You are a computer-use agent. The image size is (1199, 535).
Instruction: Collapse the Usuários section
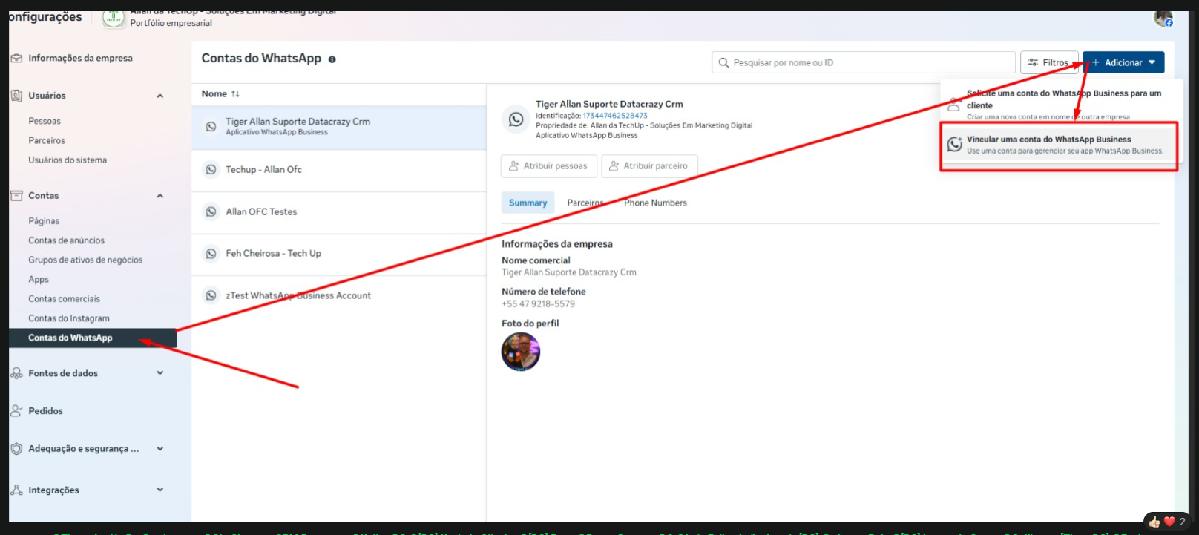click(160, 96)
